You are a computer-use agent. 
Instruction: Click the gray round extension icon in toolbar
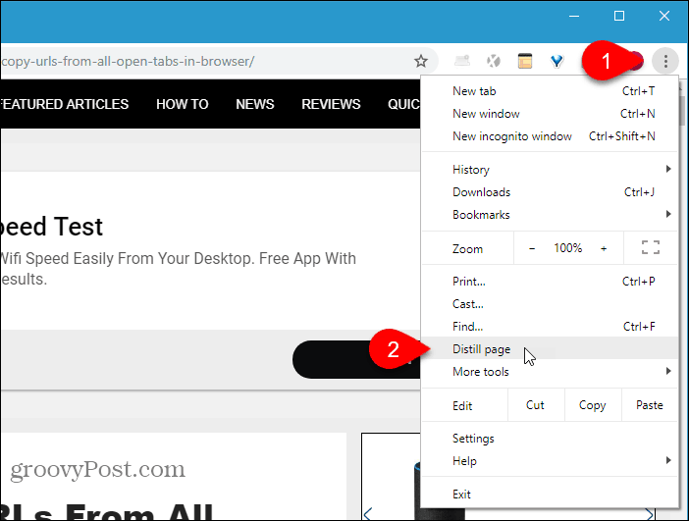(494, 61)
